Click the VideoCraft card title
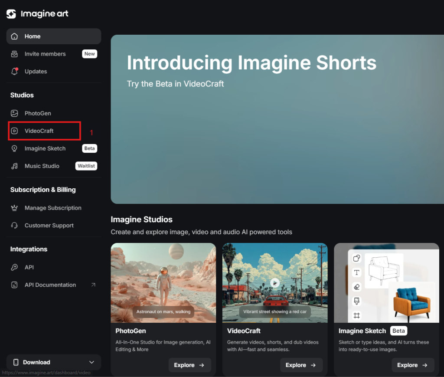444x377 pixels. (x=244, y=331)
